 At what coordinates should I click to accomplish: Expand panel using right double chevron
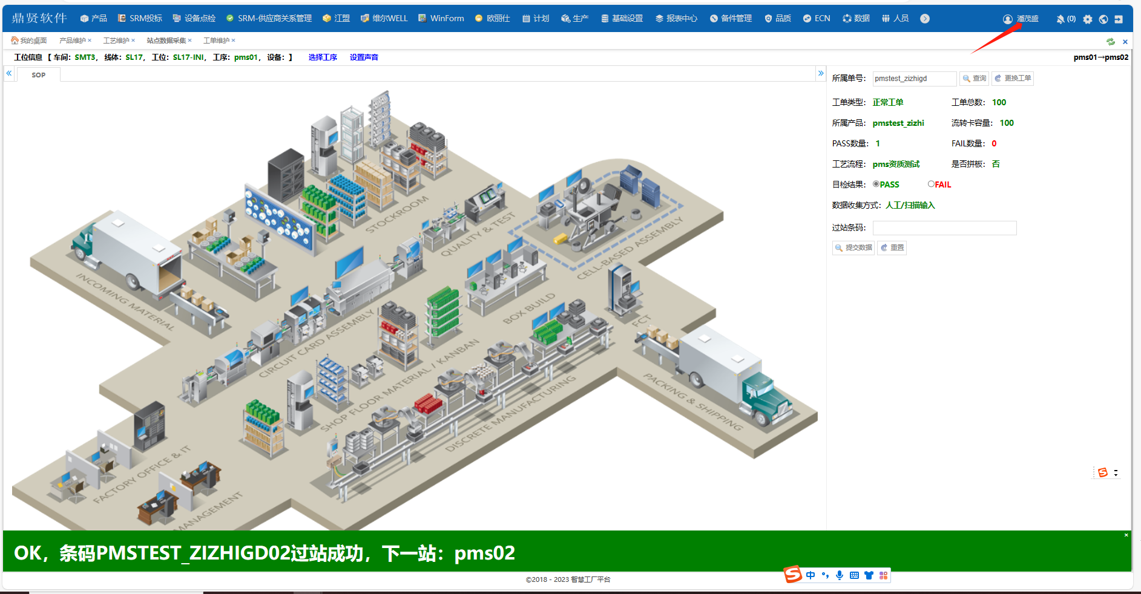[x=821, y=73]
